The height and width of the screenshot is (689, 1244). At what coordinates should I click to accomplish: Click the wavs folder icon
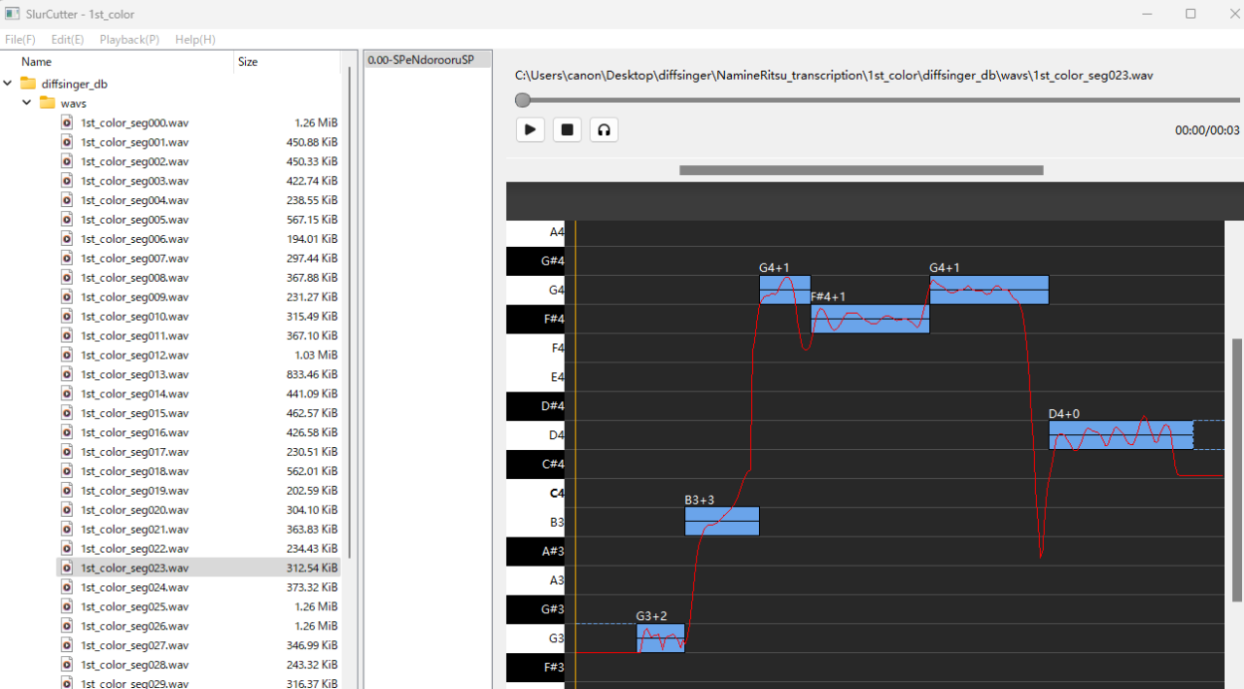coord(47,103)
